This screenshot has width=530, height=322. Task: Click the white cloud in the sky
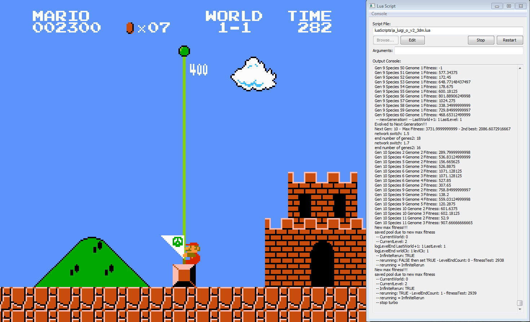(x=253, y=74)
